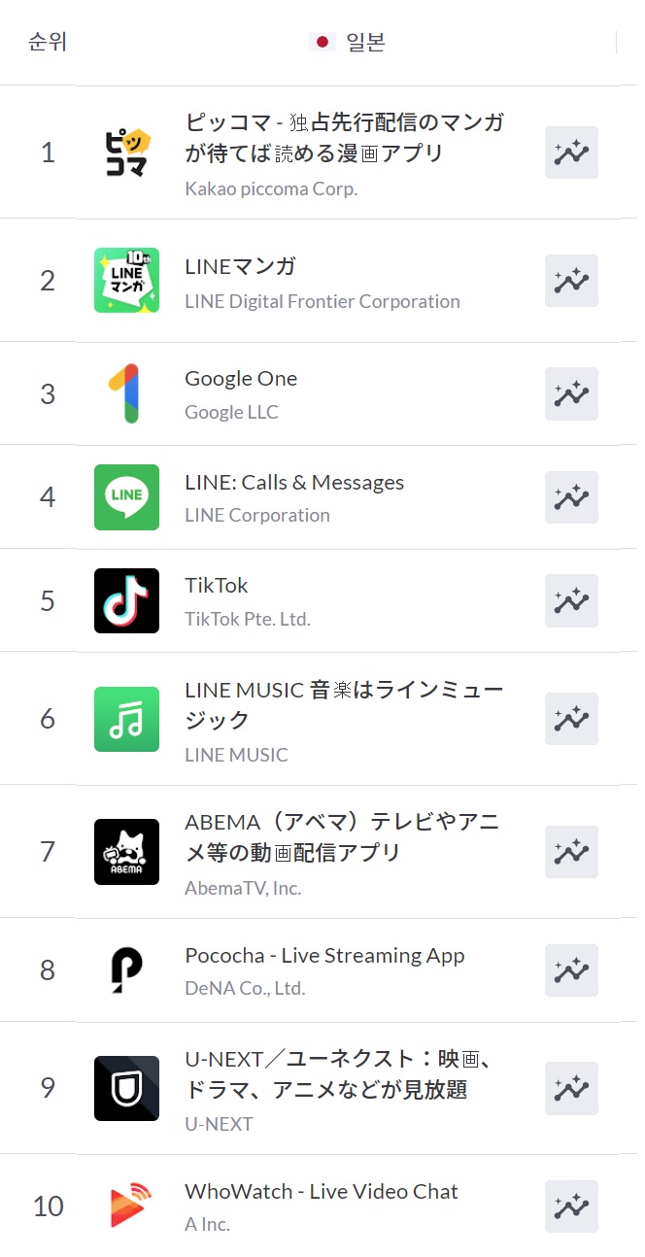Screen dimensions: 645x1257
Task: View trend chart for Pococha
Action: (x=571, y=969)
